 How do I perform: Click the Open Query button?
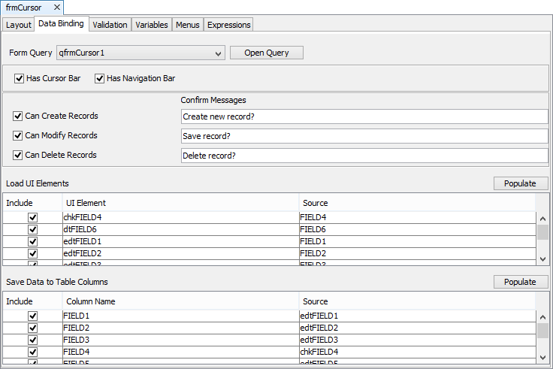[266, 53]
